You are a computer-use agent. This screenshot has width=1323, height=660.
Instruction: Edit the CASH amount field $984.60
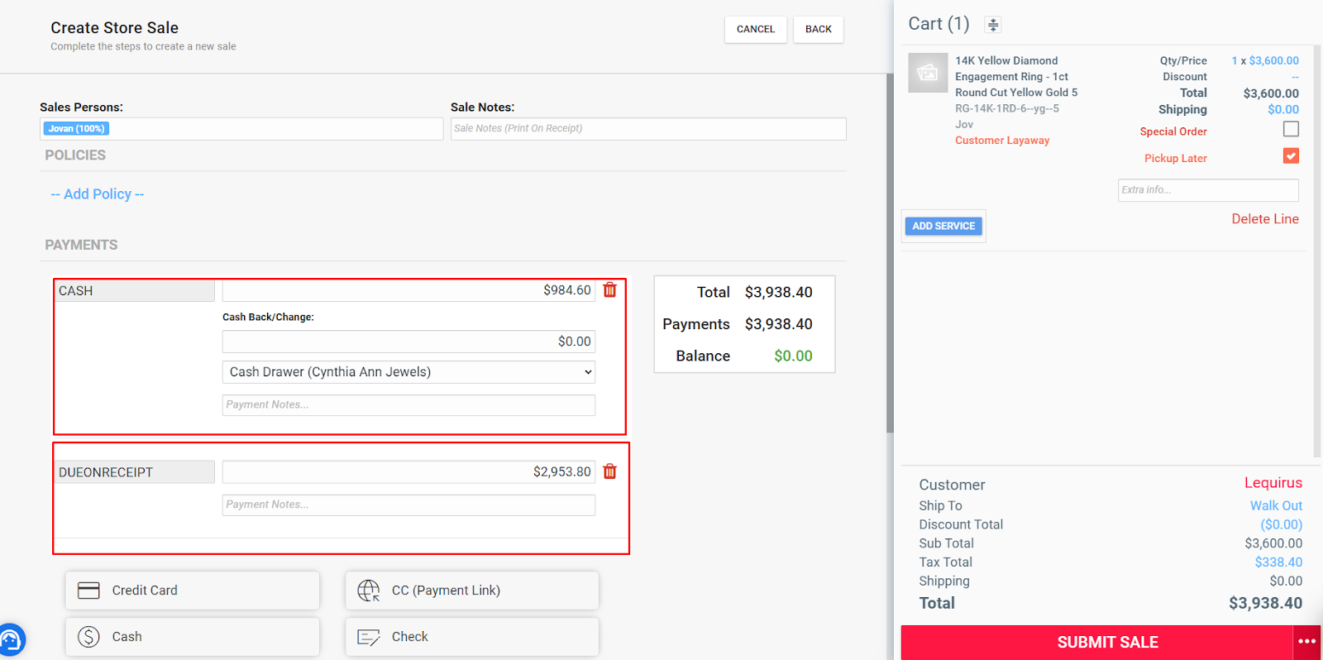pyautogui.click(x=408, y=290)
